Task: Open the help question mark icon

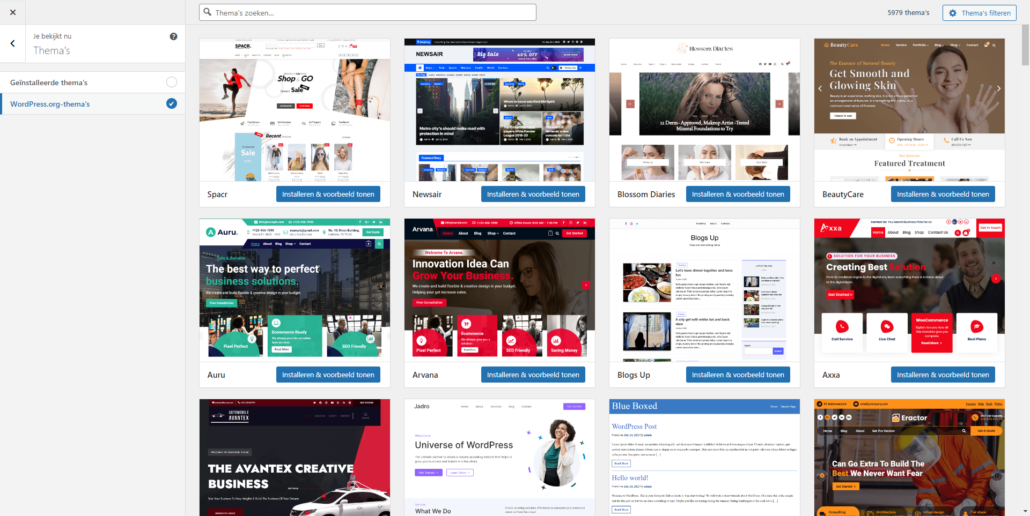Action: coord(173,36)
